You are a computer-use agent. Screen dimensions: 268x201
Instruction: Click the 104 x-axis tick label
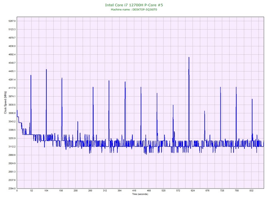coord(46,191)
